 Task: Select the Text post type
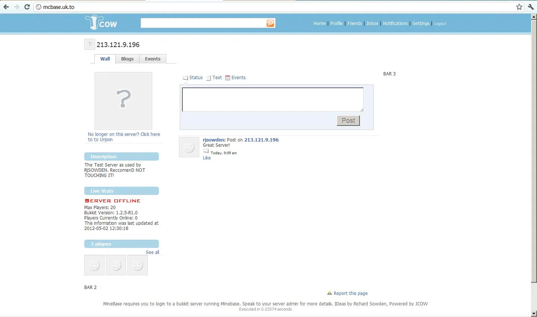214,78
